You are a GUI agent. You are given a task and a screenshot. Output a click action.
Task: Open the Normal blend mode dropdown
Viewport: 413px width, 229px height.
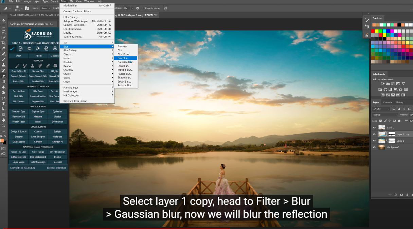[385, 115]
